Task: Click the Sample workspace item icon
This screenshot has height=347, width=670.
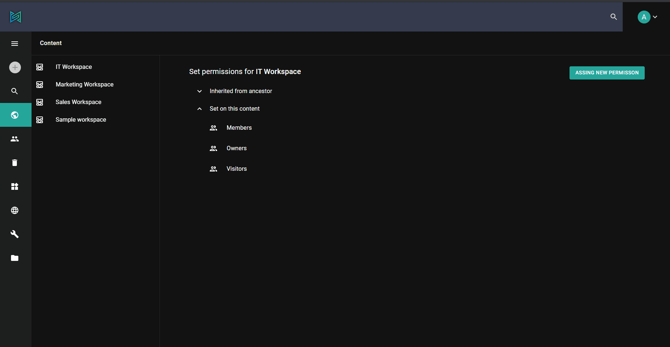Action: (x=40, y=120)
